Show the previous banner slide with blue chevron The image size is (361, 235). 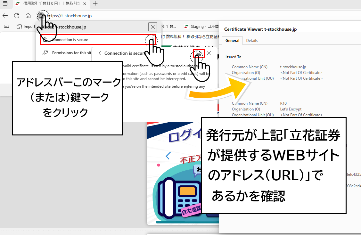(x=168, y=156)
